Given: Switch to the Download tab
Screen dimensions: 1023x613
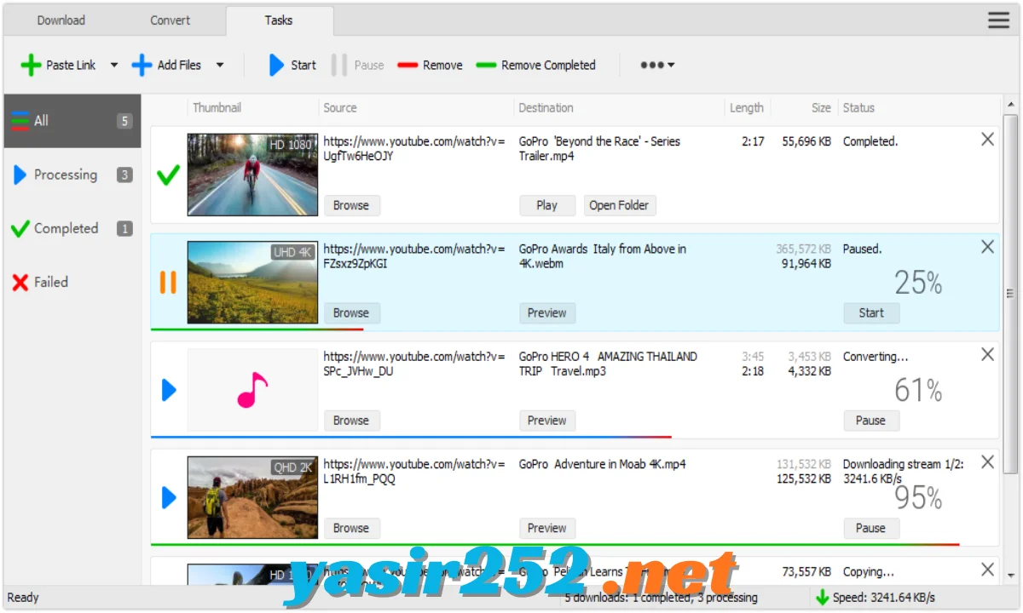Looking at the screenshot, I should coord(61,20).
